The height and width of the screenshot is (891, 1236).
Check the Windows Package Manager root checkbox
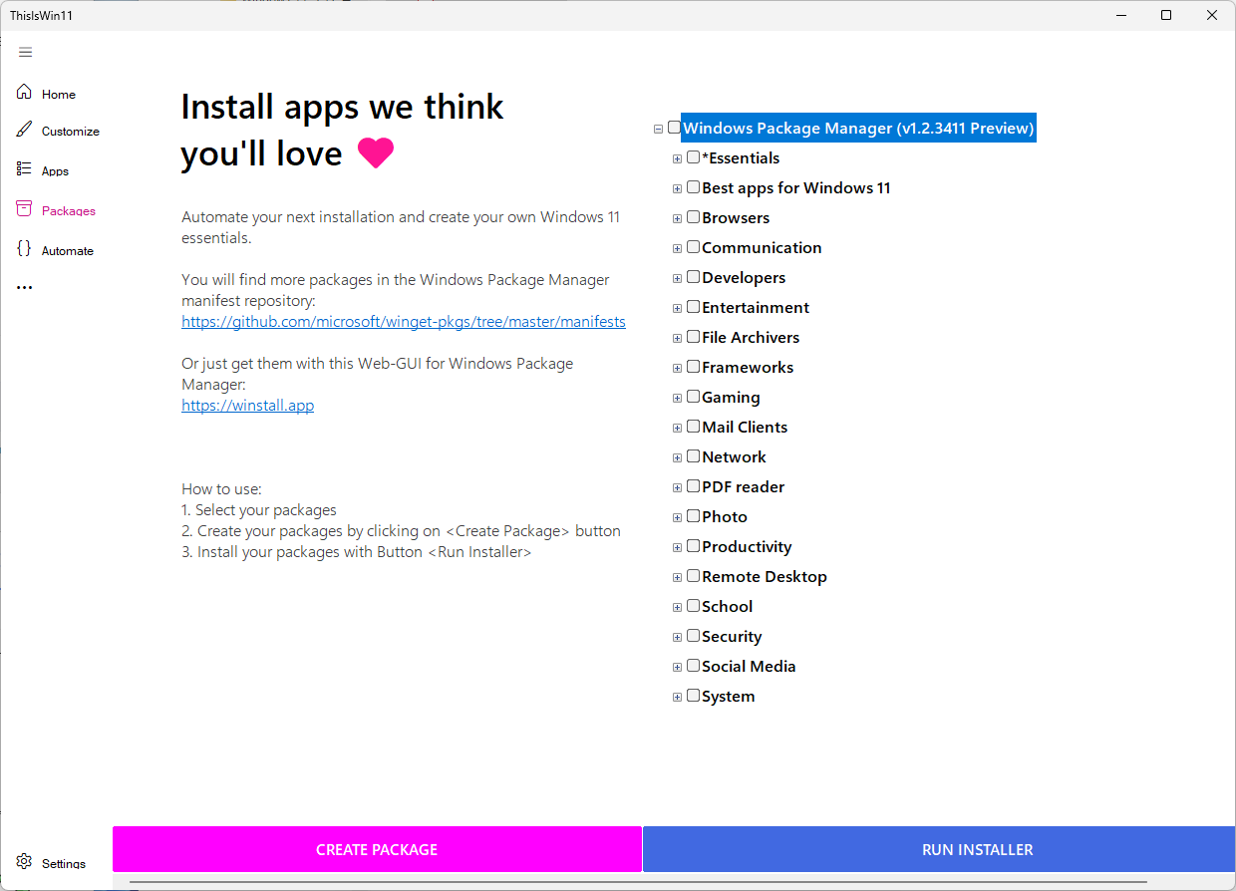pyautogui.click(x=675, y=128)
